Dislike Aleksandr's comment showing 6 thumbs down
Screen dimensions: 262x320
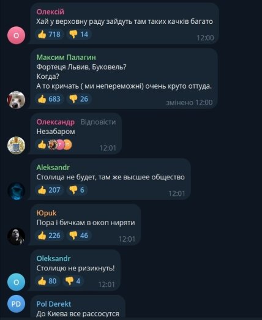77,190
